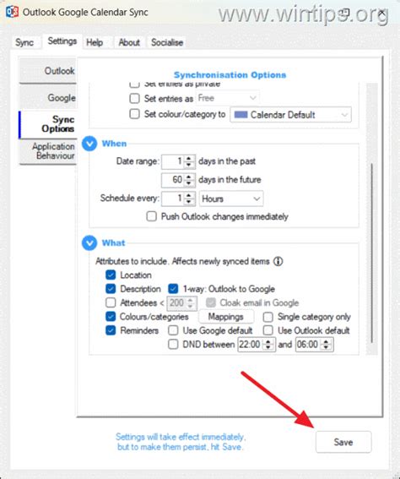Decrease days in the past value
This screenshot has height=479, width=400.
click(189, 165)
